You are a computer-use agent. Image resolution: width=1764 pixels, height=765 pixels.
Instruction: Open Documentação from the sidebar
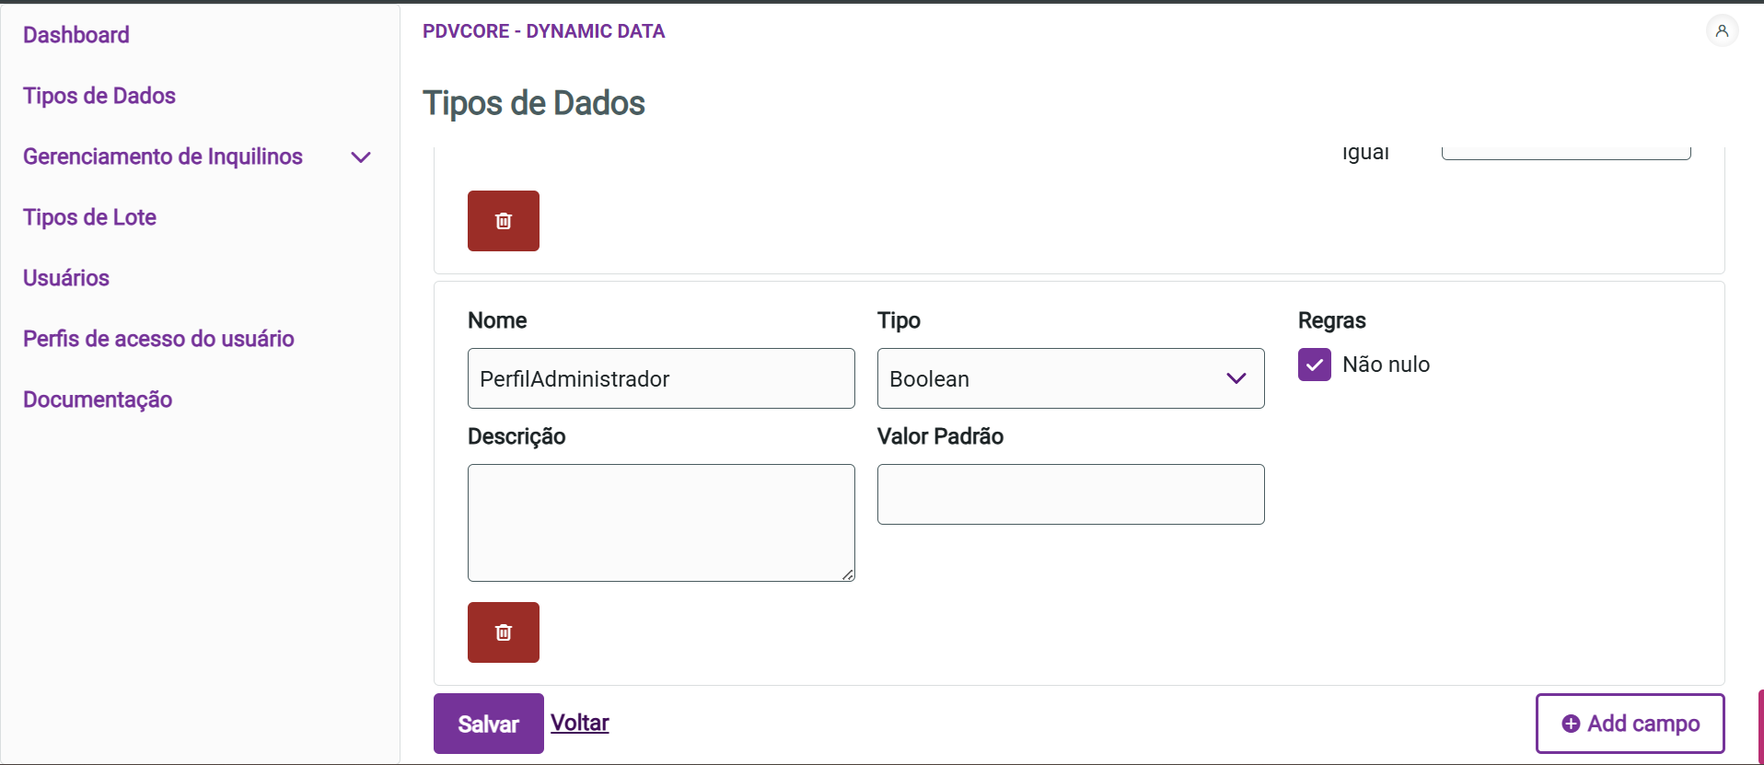(x=98, y=400)
